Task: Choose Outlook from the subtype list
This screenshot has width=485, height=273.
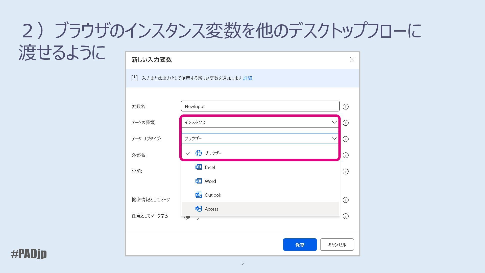Action: [x=213, y=195]
